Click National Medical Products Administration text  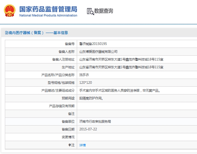(48, 16)
